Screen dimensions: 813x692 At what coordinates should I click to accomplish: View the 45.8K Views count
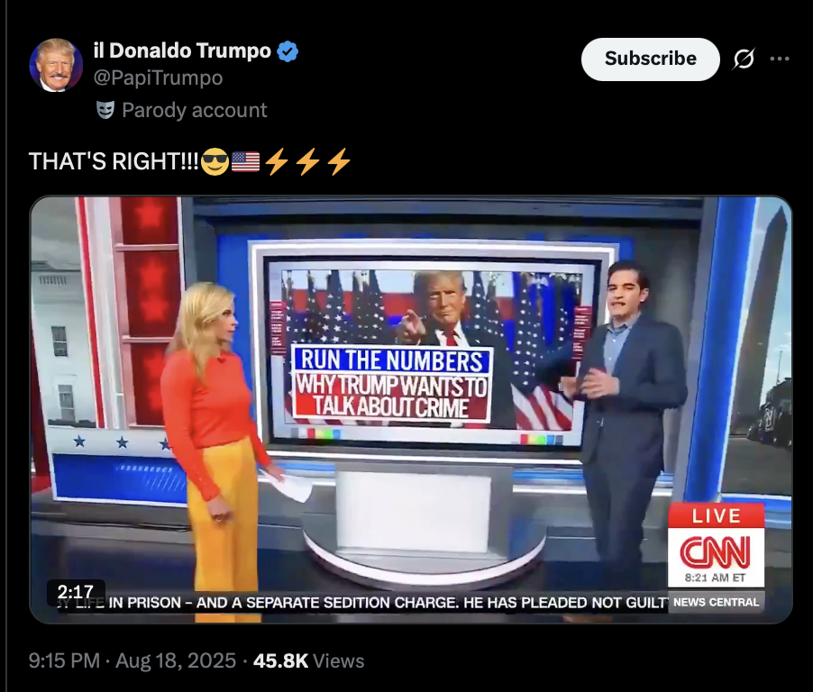pos(308,660)
